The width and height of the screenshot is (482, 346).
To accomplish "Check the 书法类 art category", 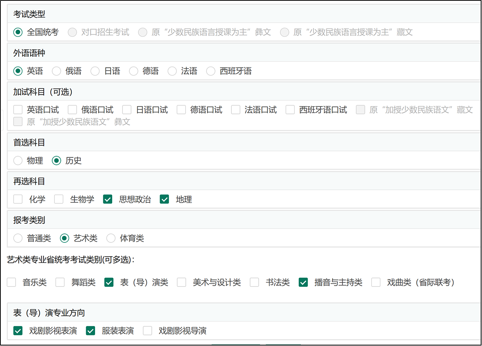I will pos(255,282).
